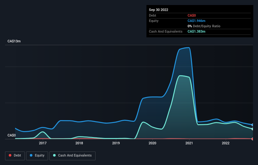This screenshot has height=165, width=258.
Task: Click the teal Cash And Equivalents dot
Action: click(x=54, y=155)
